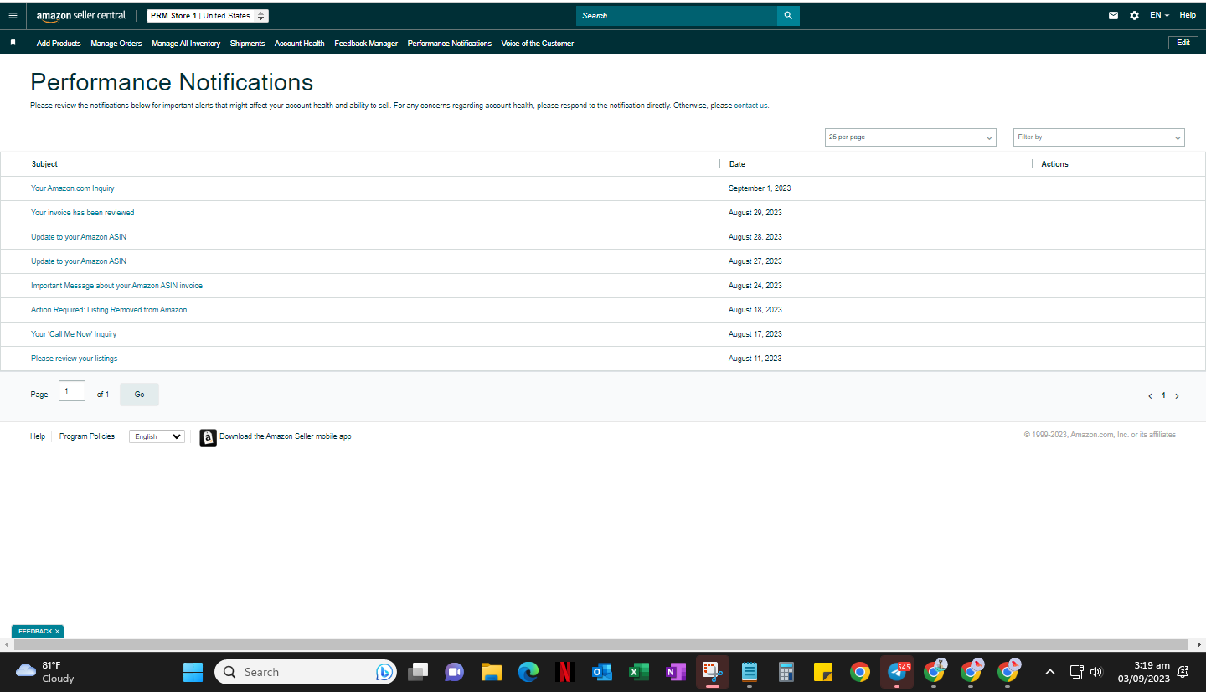
Task: Open the August 28 'Update to your Amazon ASIN'
Action: [x=79, y=237]
